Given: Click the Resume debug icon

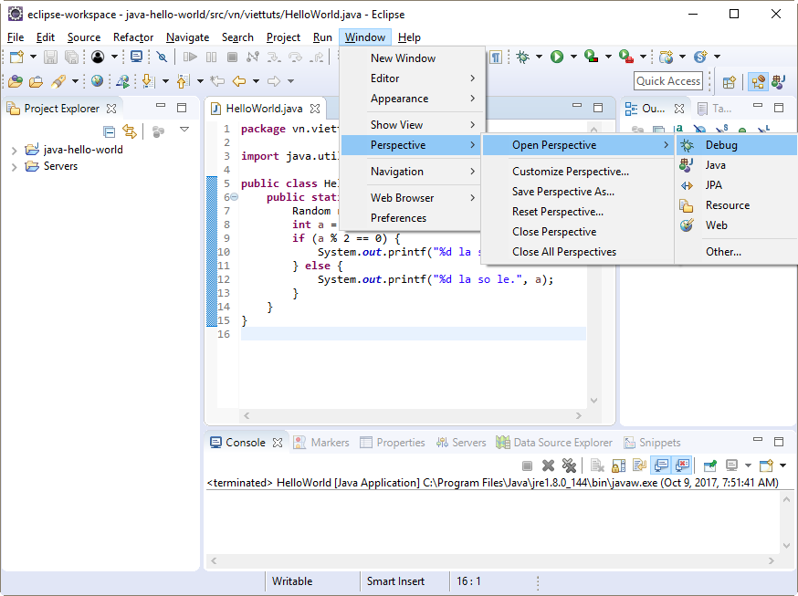Looking at the screenshot, I should [190, 57].
